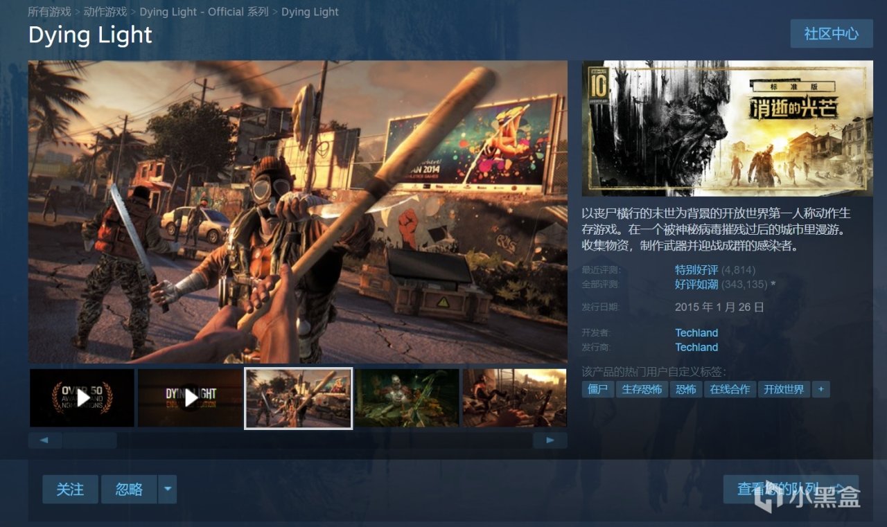Play the Dying Light Enhanced Edition trailer thumbnail

click(190, 398)
